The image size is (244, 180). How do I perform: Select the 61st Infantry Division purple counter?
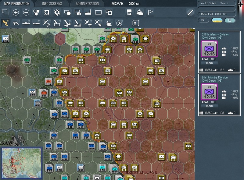point(209,92)
